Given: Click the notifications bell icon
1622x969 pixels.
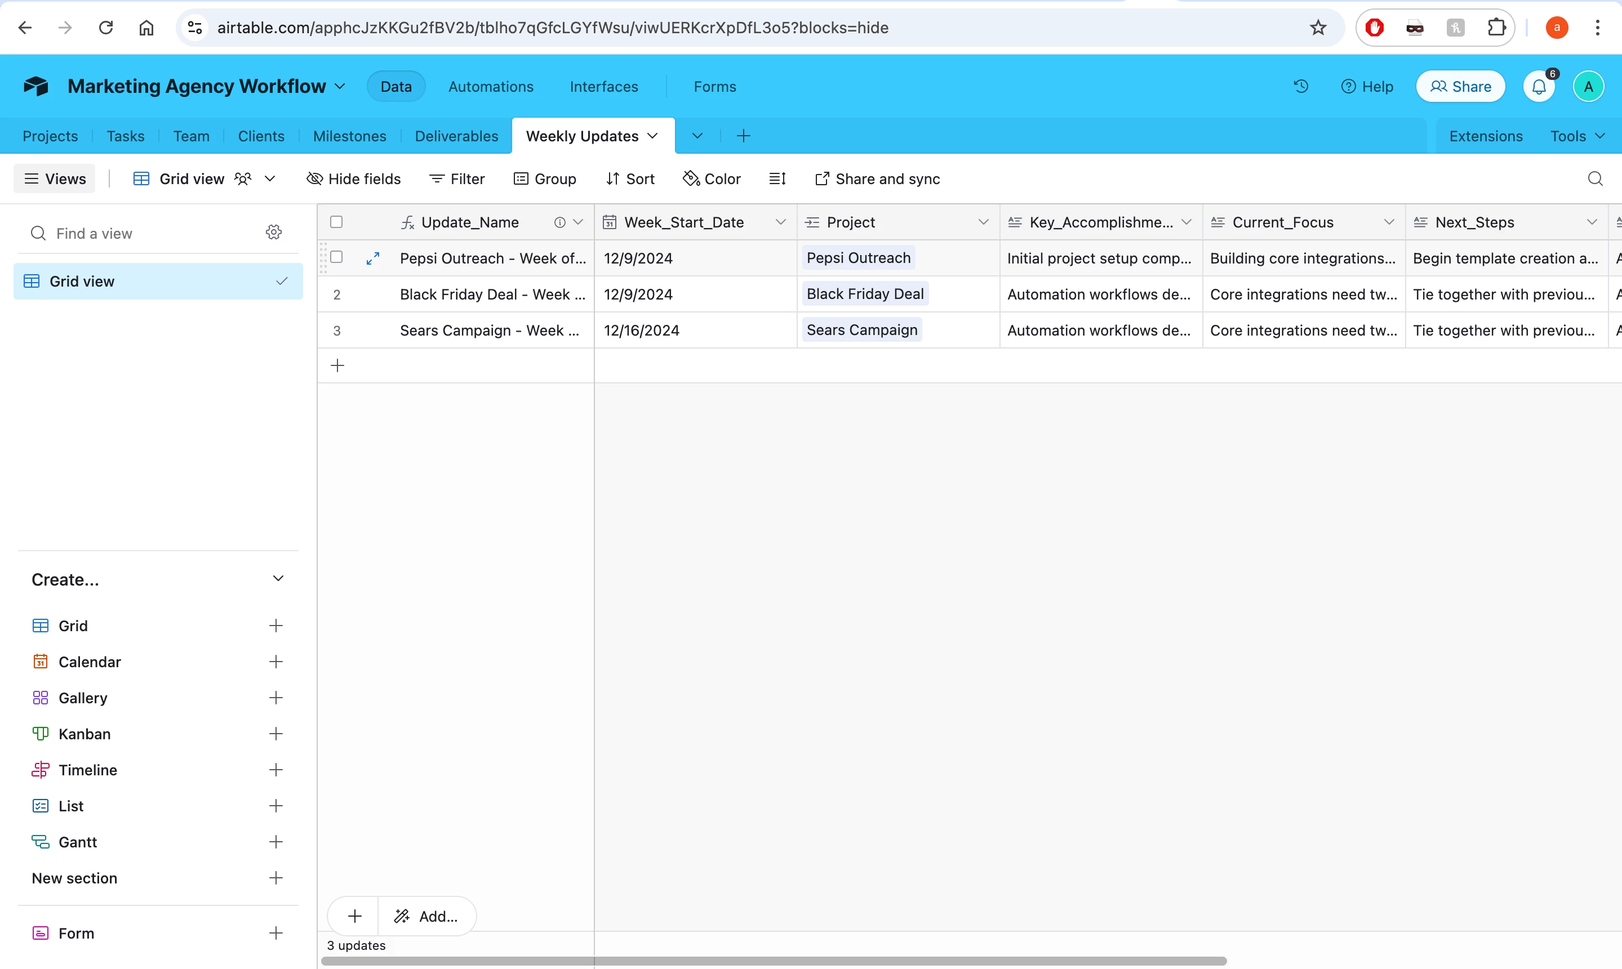Looking at the screenshot, I should 1539,86.
